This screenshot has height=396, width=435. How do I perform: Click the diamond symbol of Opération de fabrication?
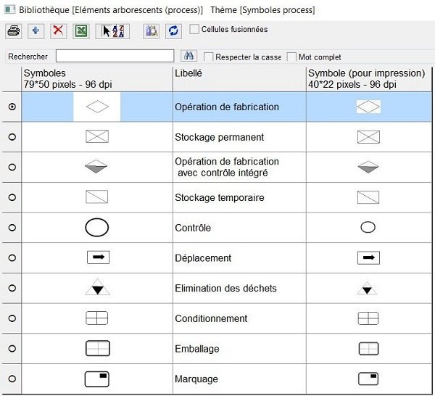pos(97,107)
